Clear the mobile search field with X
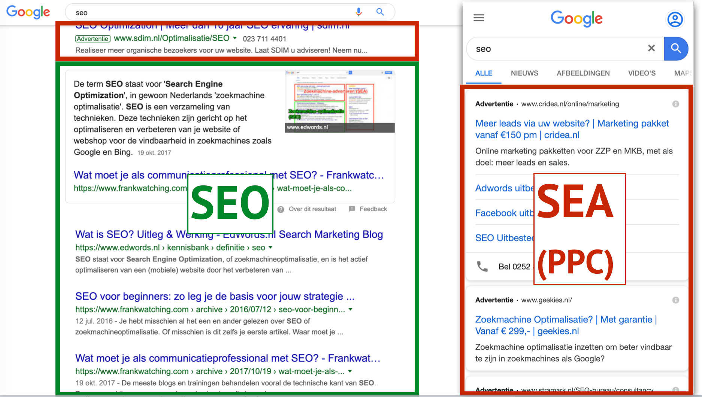The width and height of the screenshot is (702, 397). click(651, 48)
